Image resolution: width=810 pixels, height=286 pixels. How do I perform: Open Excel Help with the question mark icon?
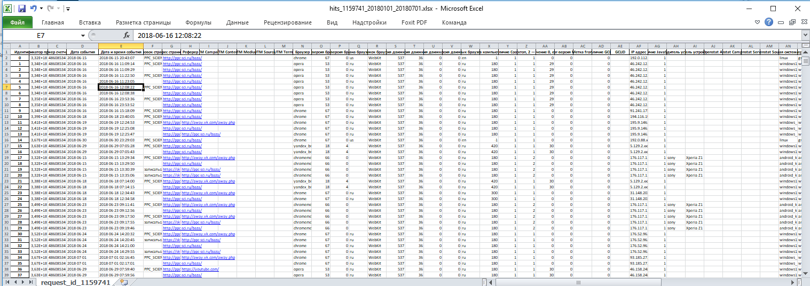(x=768, y=22)
